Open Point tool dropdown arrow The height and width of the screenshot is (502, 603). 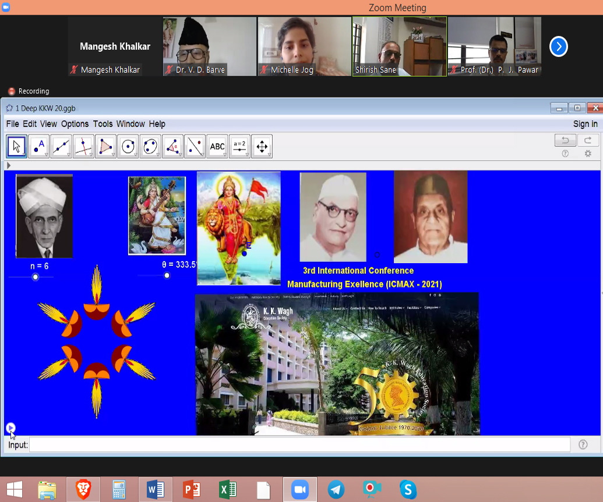46,155
